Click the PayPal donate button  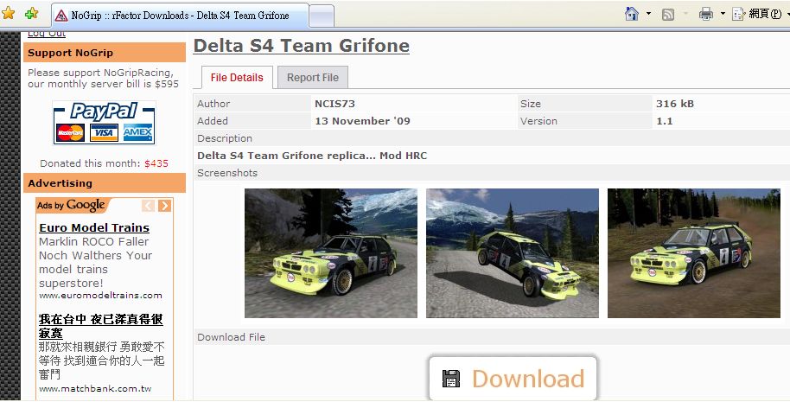point(104,122)
